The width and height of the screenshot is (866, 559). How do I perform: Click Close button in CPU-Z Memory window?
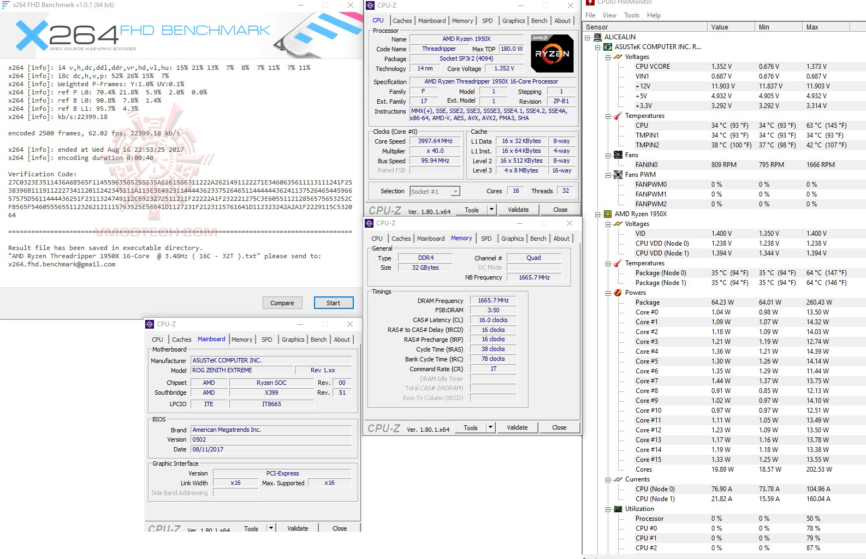559,427
